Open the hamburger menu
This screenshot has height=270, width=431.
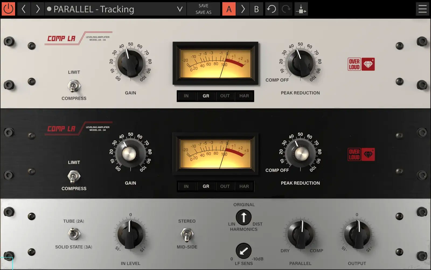tap(422, 9)
